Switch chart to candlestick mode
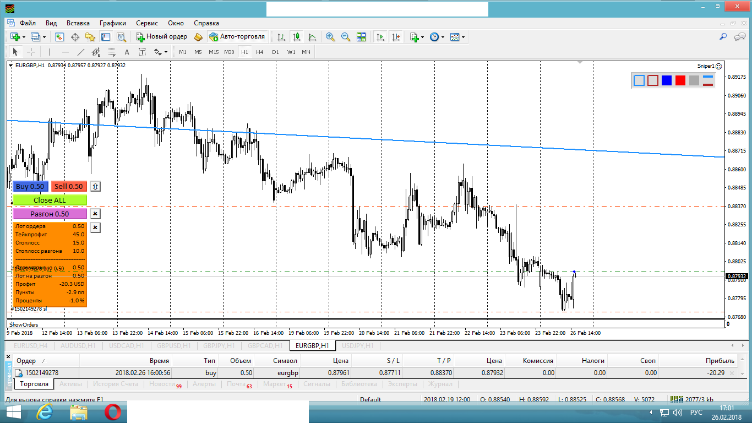The width and height of the screenshot is (752, 423). pos(297,37)
